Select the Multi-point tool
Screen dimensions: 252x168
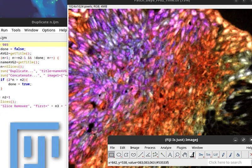tap(155, 155)
